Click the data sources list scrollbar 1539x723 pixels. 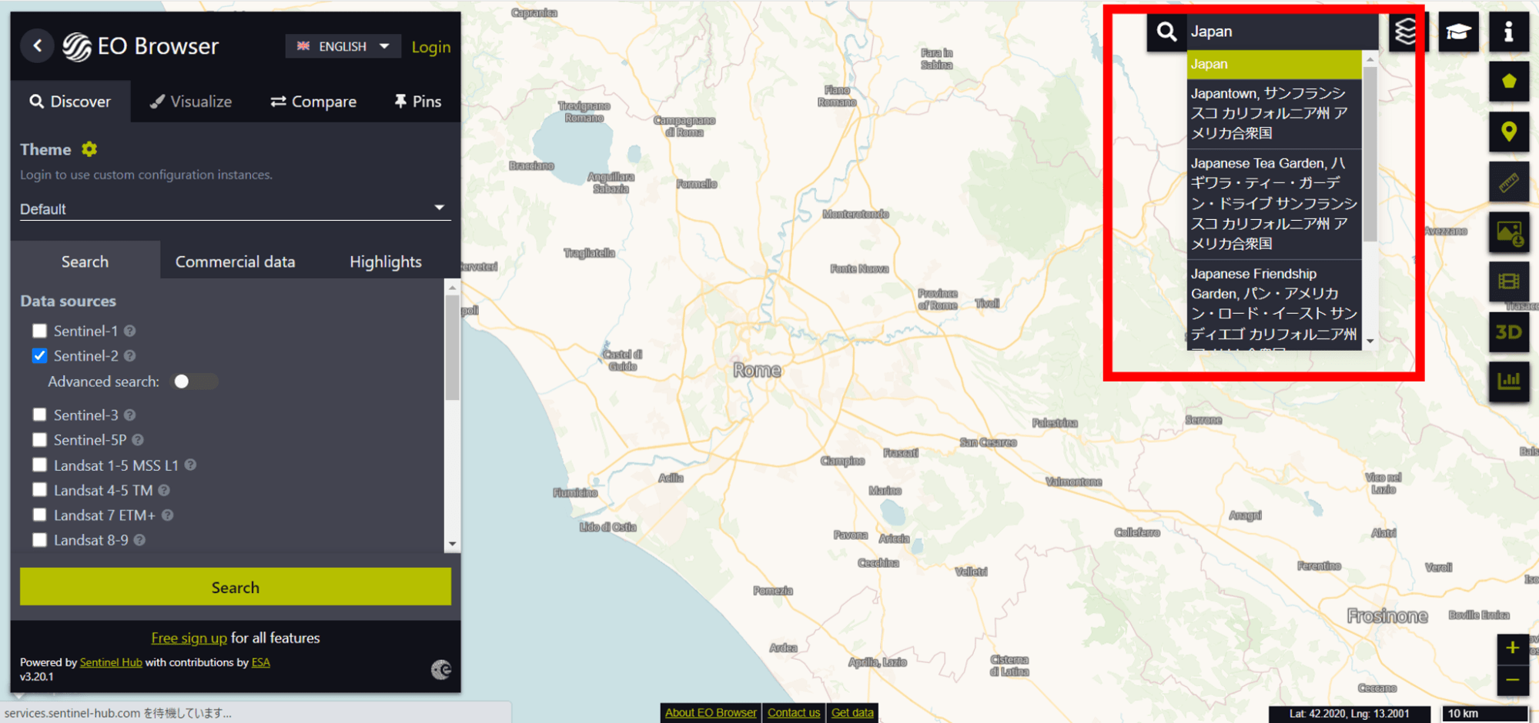click(452, 348)
